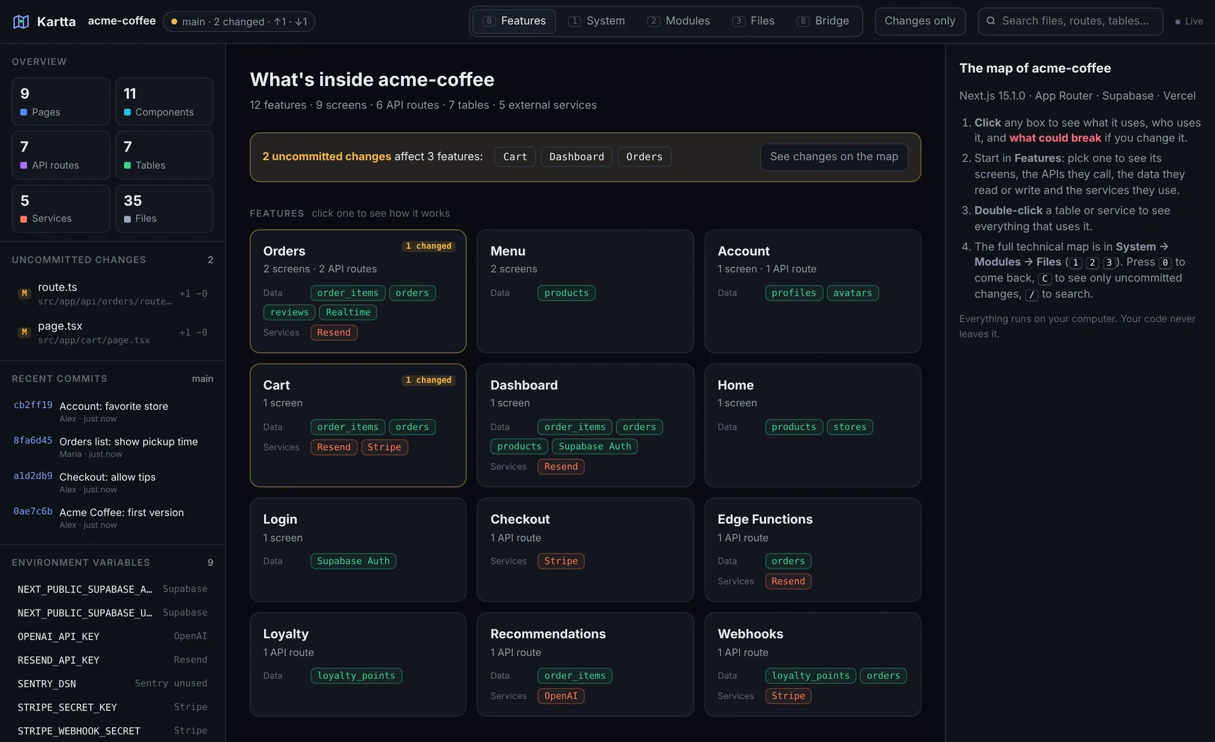Click the loyalty_points tag in the Loyalty card

point(356,676)
